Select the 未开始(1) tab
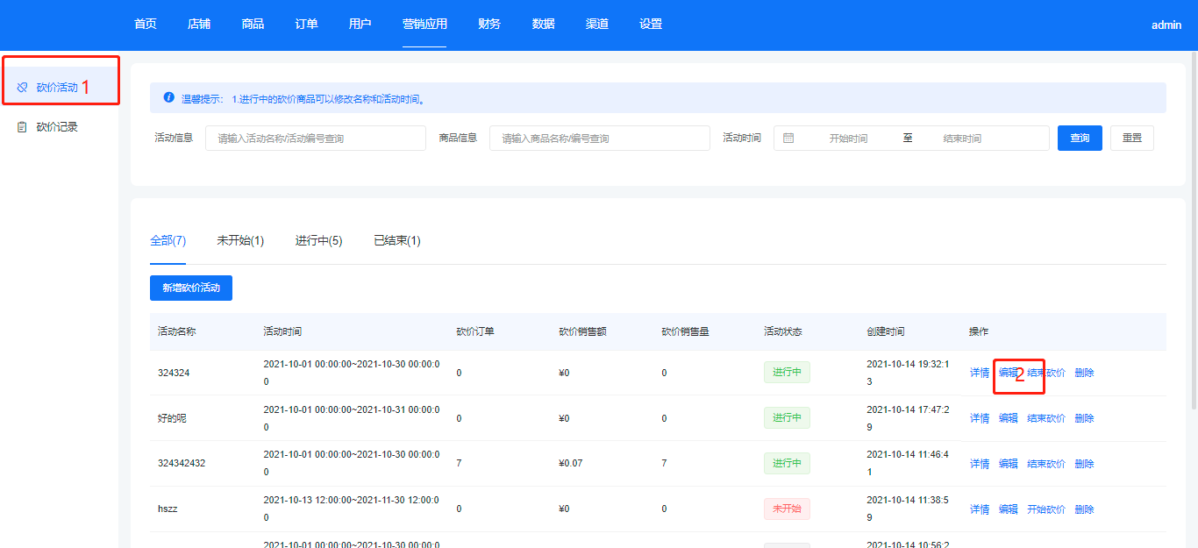 coord(240,240)
